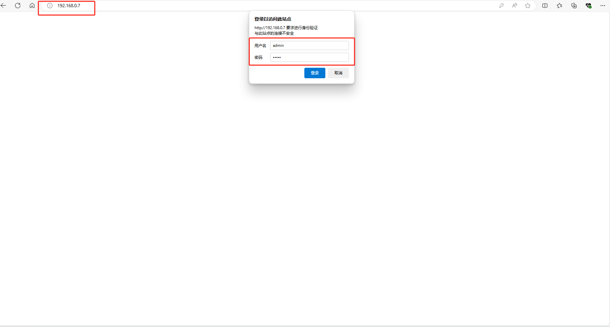Open the Collections icon
The height and width of the screenshot is (327, 610).
point(574,6)
